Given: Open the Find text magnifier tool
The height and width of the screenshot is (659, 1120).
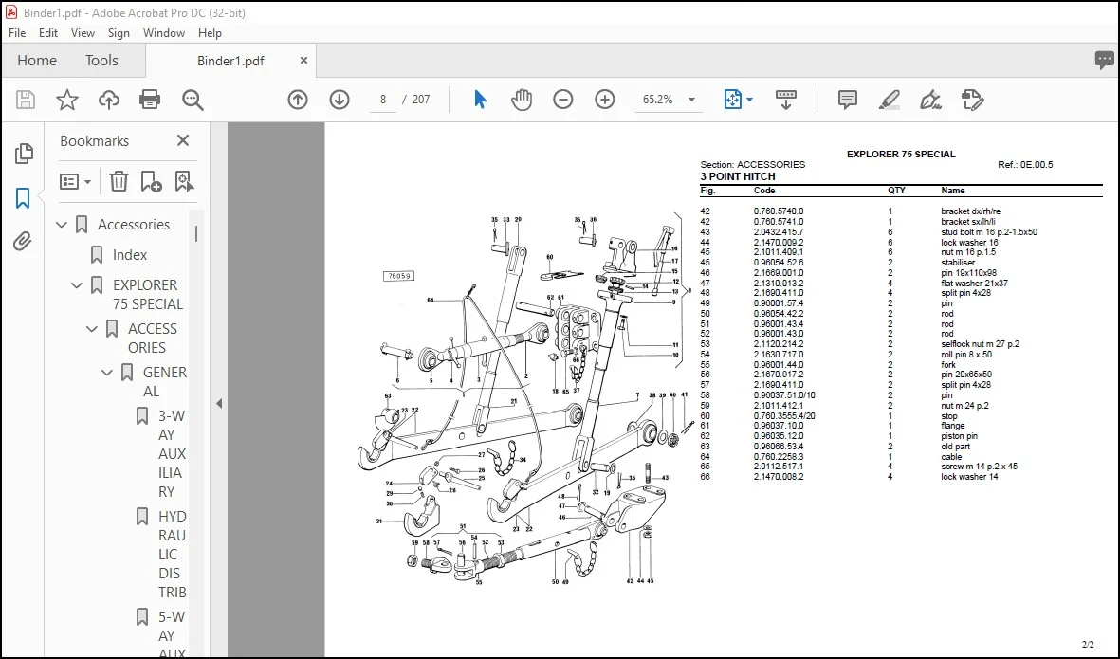Looking at the screenshot, I should [193, 100].
